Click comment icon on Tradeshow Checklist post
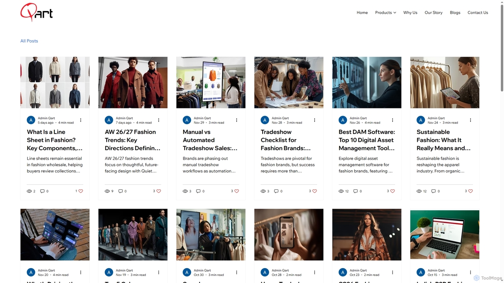Screen dimensions: 504x283 278,191
